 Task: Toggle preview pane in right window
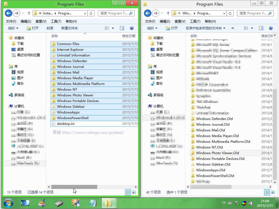coord(261,28)
